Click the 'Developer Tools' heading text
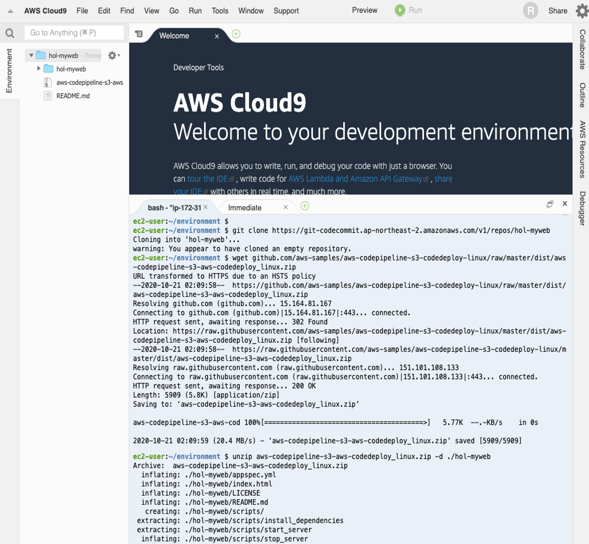Viewport: 589px width, 544px height. coord(198,68)
